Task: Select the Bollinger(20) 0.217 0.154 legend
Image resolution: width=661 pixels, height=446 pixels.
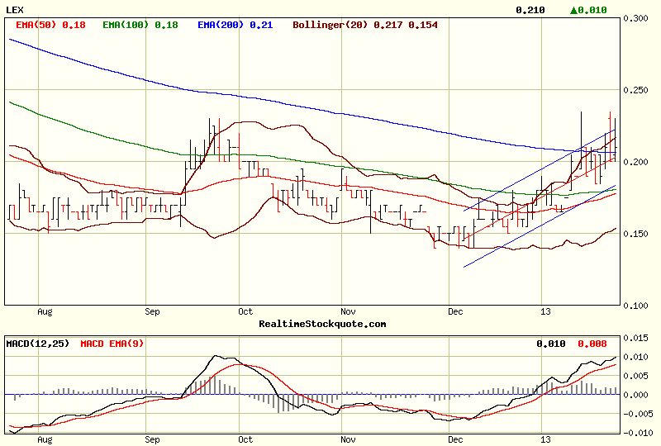Action: (365, 25)
